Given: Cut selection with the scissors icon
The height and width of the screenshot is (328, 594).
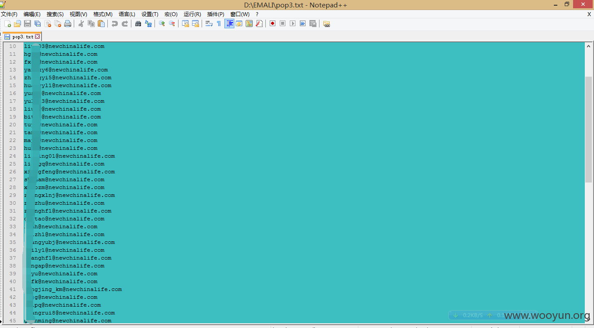Looking at the screenshot, I should (81, 24).
